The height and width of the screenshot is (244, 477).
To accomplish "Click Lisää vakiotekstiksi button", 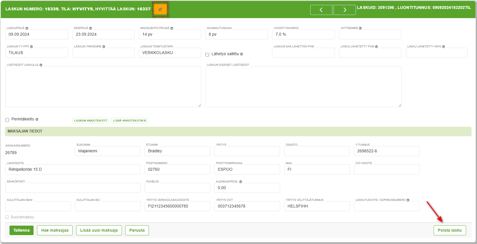I will [129, 121].
